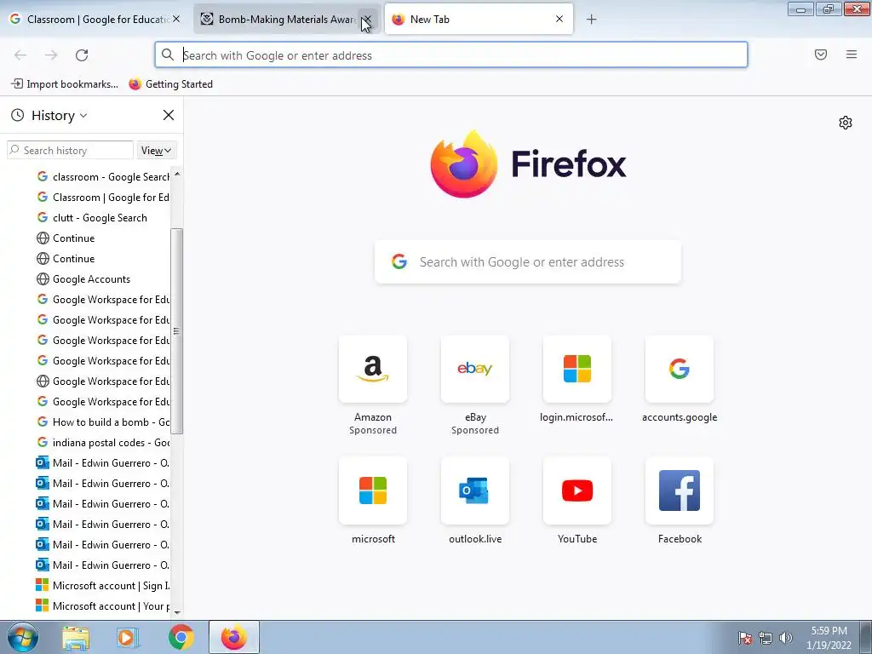
Task: Click Import bookmarks in bookmarks toolbar
Action: (65, 84)
